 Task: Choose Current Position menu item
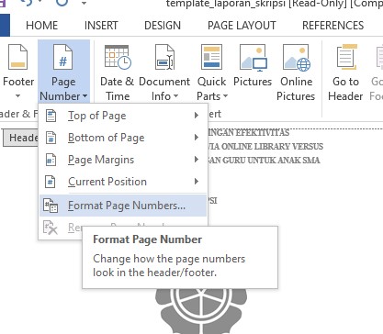click(123, 182)
